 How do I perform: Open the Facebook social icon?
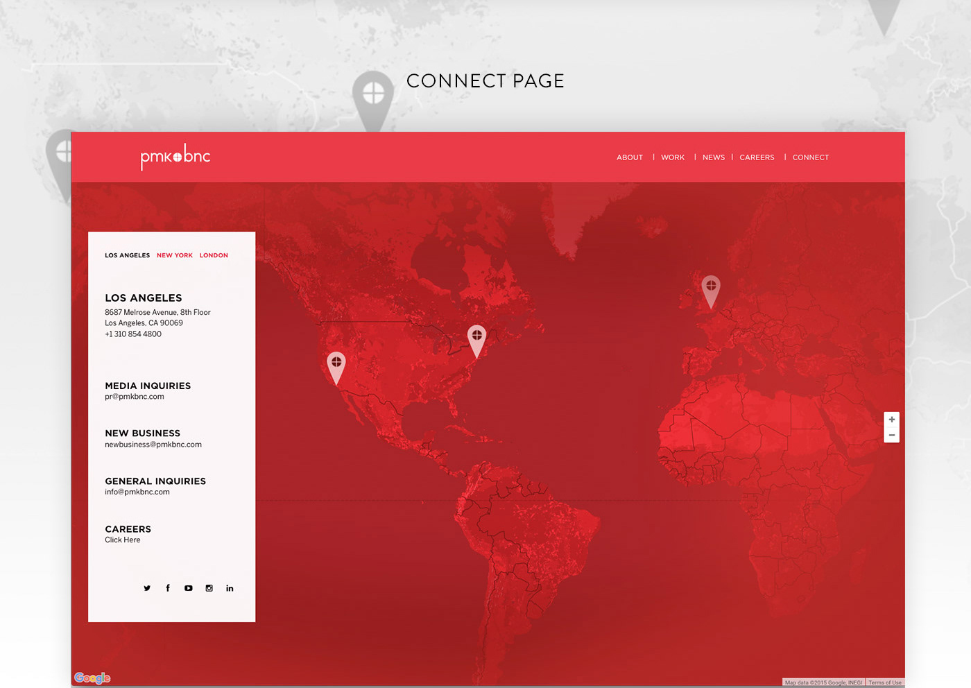coord(168,588)
